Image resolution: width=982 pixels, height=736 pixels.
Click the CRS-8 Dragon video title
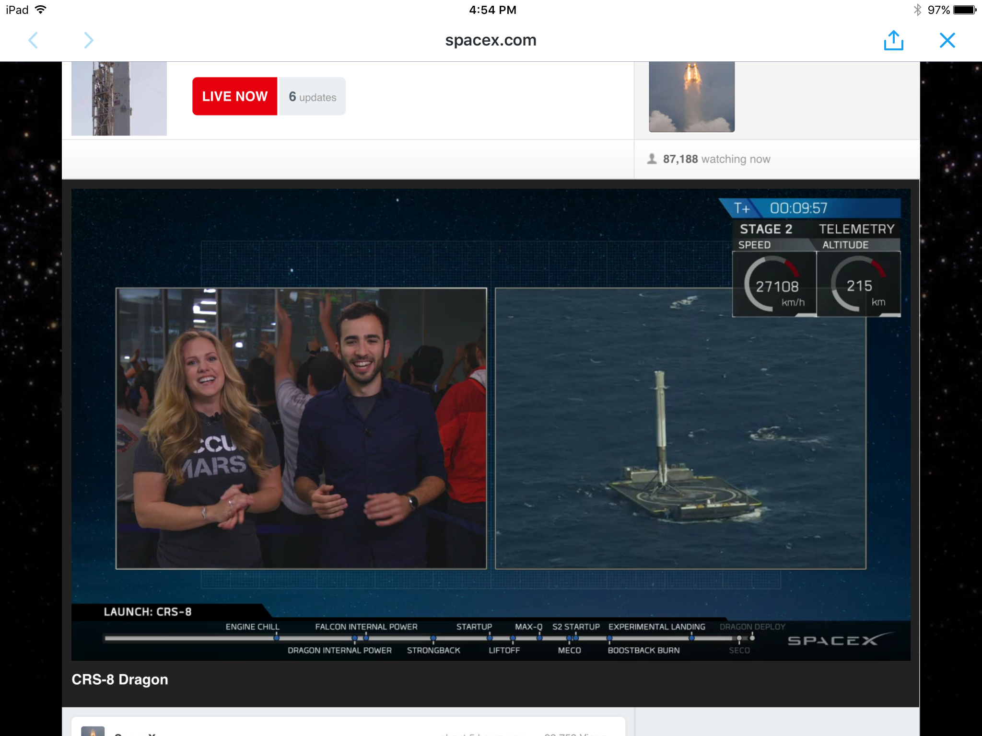tap(120, 679)
